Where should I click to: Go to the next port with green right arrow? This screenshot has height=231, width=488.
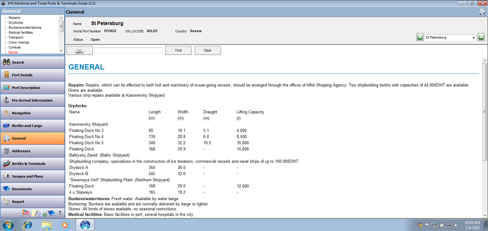coord(481,37)
